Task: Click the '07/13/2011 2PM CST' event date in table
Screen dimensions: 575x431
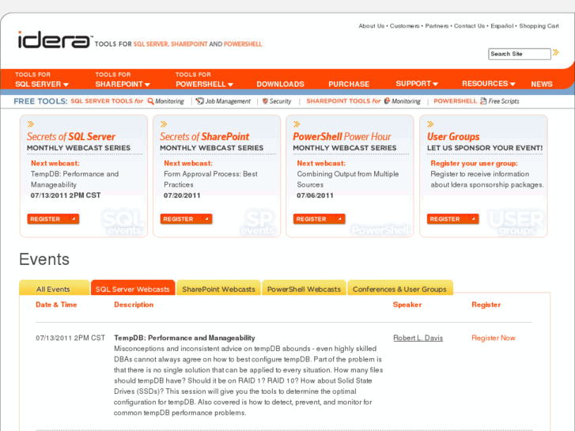Action: click(x=70, y=338)
